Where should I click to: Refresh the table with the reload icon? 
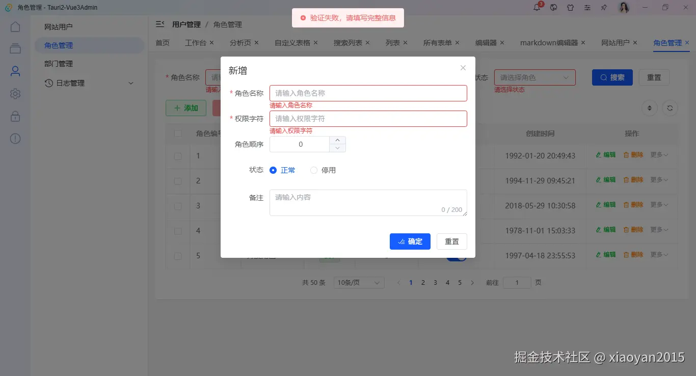670,108
